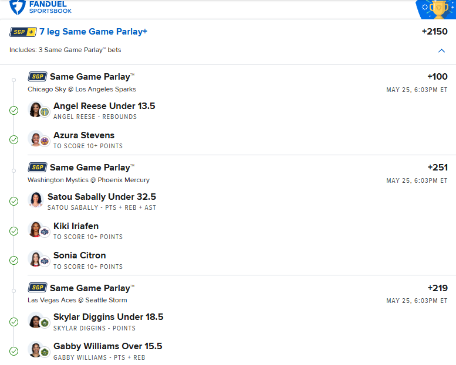The height and width of the screenshot is (365, 456).
Task: Click the green check beside Azura Stevens leg
Action: point(13,139)
